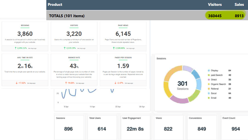248x140 pixels.
Task: Click the up arrow in Page Views card
Action: click(x=113, y=48)
